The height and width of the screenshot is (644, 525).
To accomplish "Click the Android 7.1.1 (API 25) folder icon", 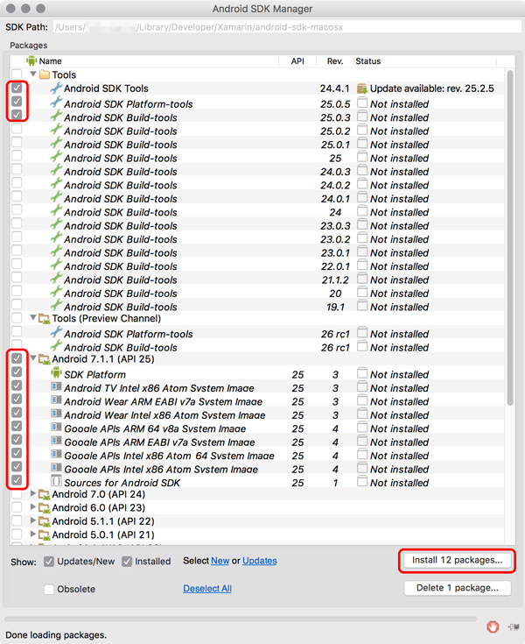I will pyautogui.click(x=45, y=359).
